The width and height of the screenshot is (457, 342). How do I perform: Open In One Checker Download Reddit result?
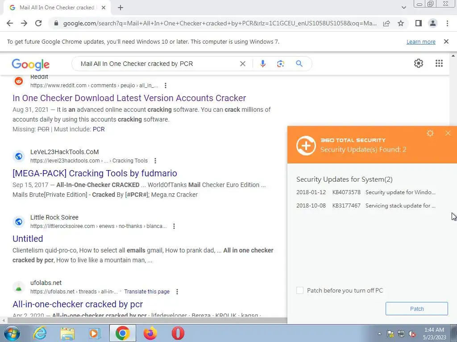[129, 98]
